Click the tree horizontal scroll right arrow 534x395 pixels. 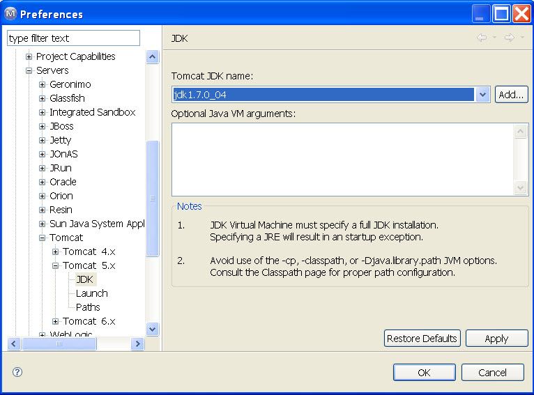pyautogui.click(x=137, y=344)
